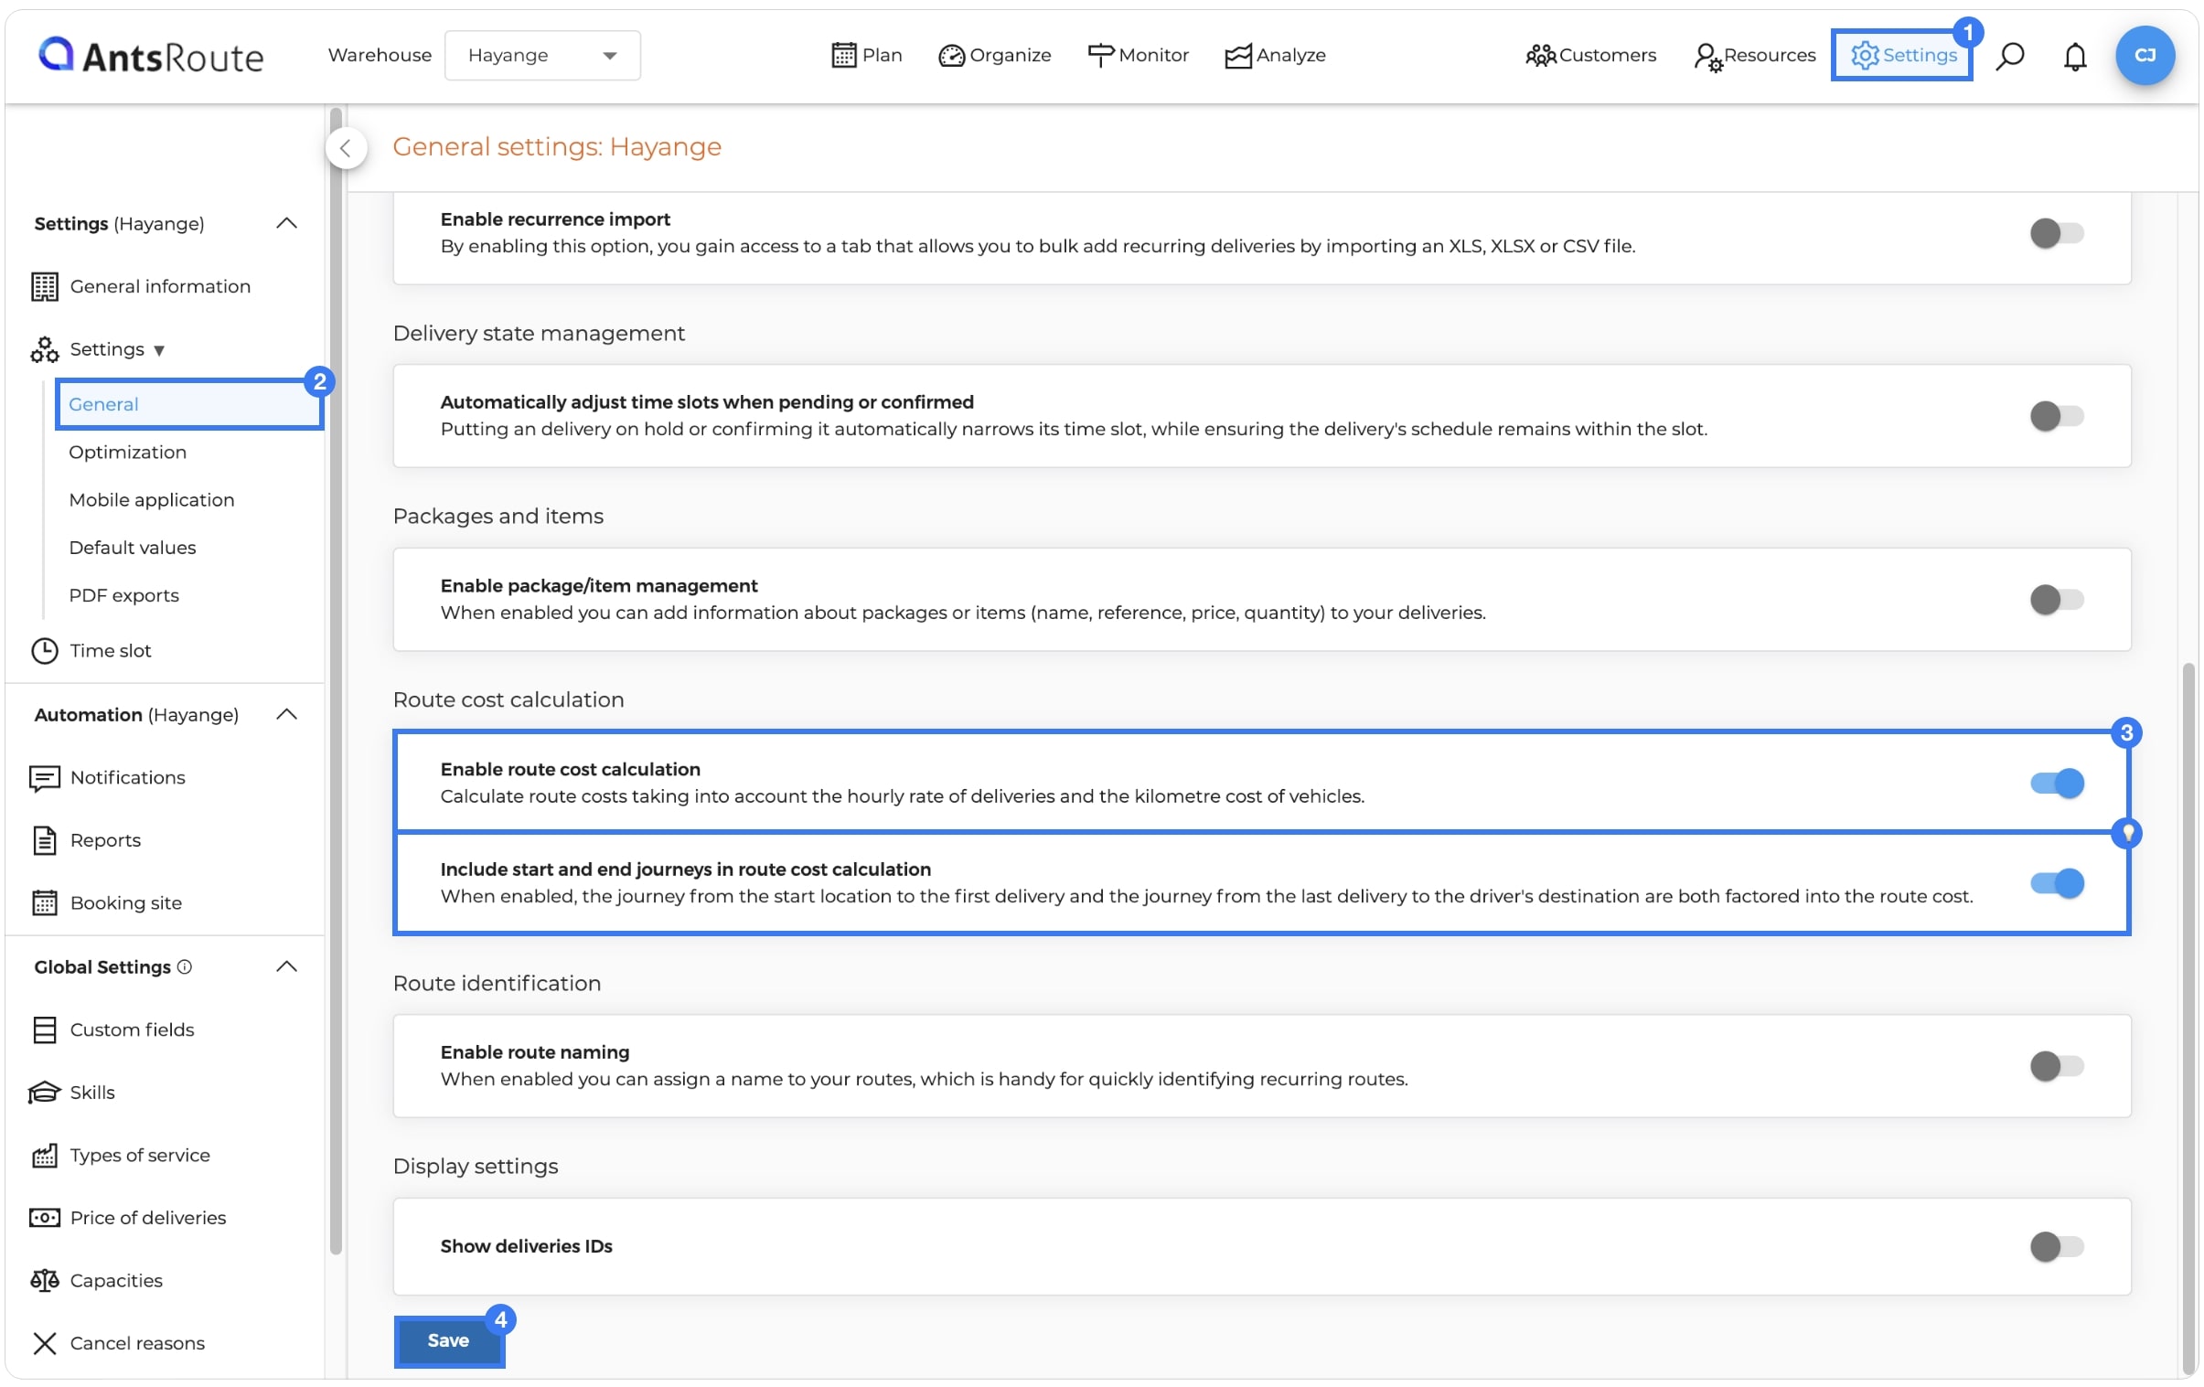Open the Analyze menu
Screen dimensions: 2204x1387
pyautogui.click(x=1275, y=56)
